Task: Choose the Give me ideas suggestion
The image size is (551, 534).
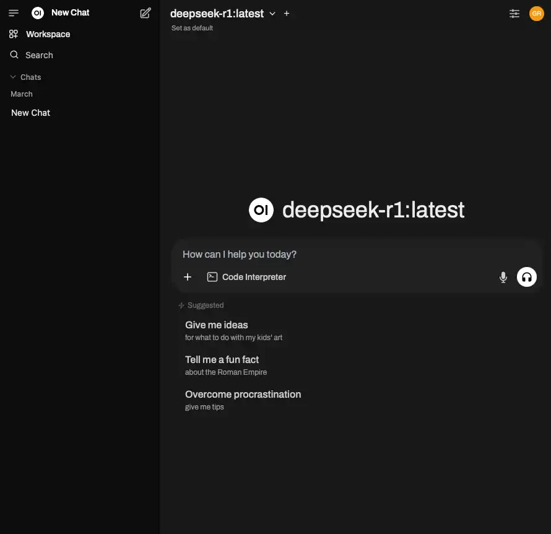Action: point(233,330)
